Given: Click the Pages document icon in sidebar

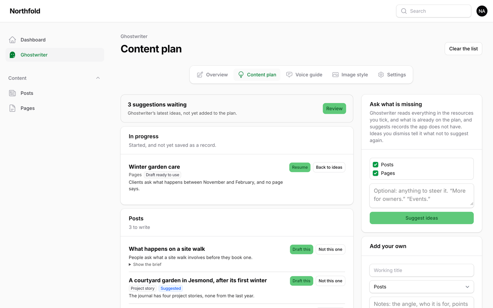Looking at the screenshot, I should [x=12, y=108].
